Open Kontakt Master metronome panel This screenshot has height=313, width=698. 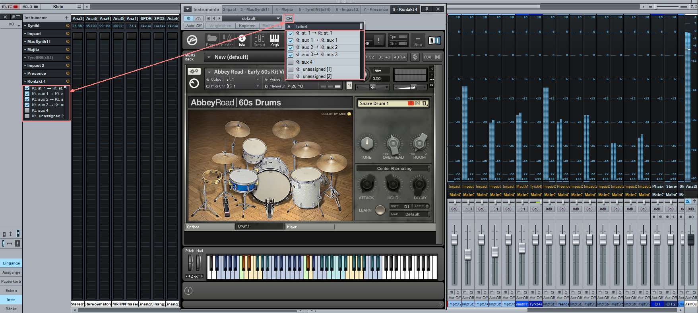pos(227,40)
